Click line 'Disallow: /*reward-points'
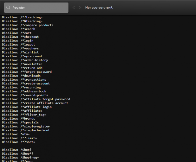The height and width of the screenshot is (162, 196). 25,95
